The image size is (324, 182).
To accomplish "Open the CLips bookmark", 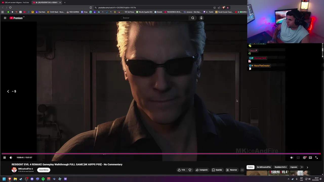I will coord(84,12).
